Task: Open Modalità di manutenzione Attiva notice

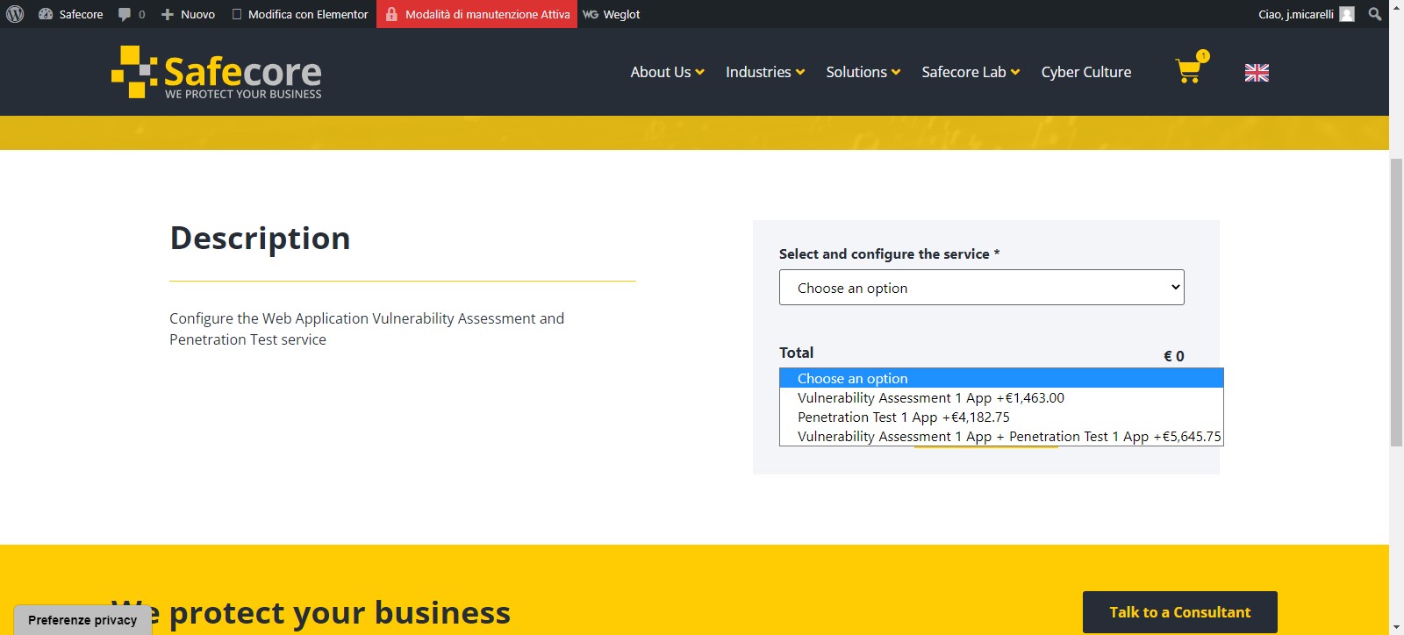Action: (x=477, y=14)
